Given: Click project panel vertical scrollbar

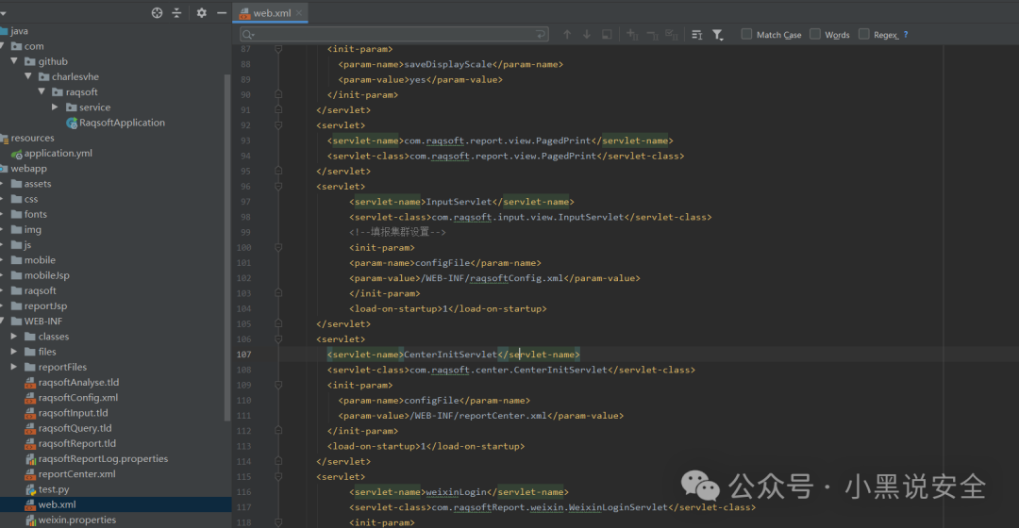Looking at the screenshot, I should point(227,247).
